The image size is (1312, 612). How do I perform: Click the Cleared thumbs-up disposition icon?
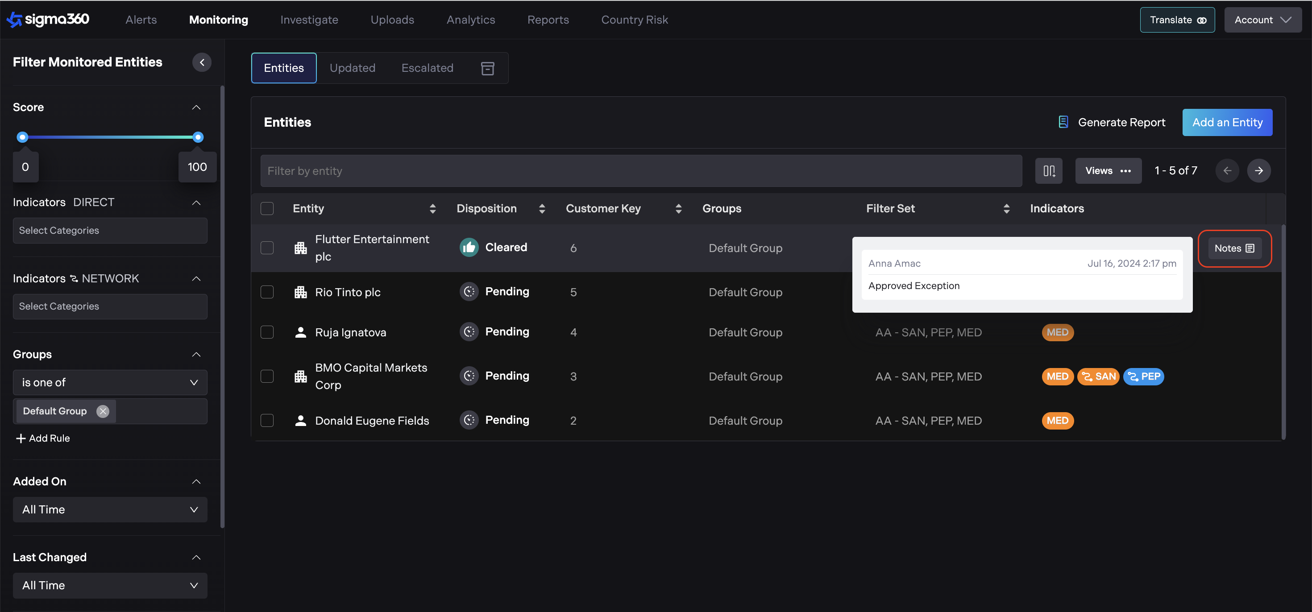[x=469, y=248]
